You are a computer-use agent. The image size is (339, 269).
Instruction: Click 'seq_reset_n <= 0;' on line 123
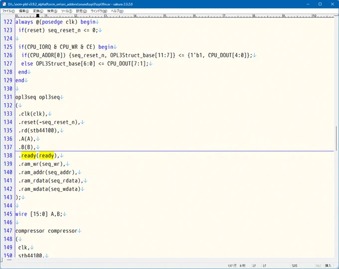[x=73, y=30]
